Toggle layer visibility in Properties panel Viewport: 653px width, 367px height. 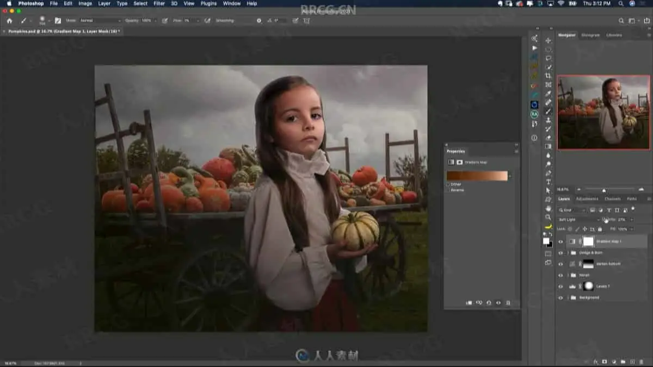(x=498, y=302)
